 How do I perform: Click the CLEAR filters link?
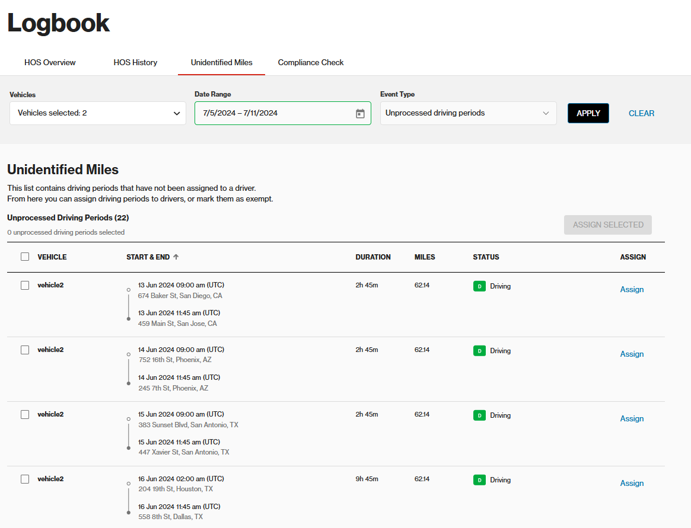tap(641, 113)
